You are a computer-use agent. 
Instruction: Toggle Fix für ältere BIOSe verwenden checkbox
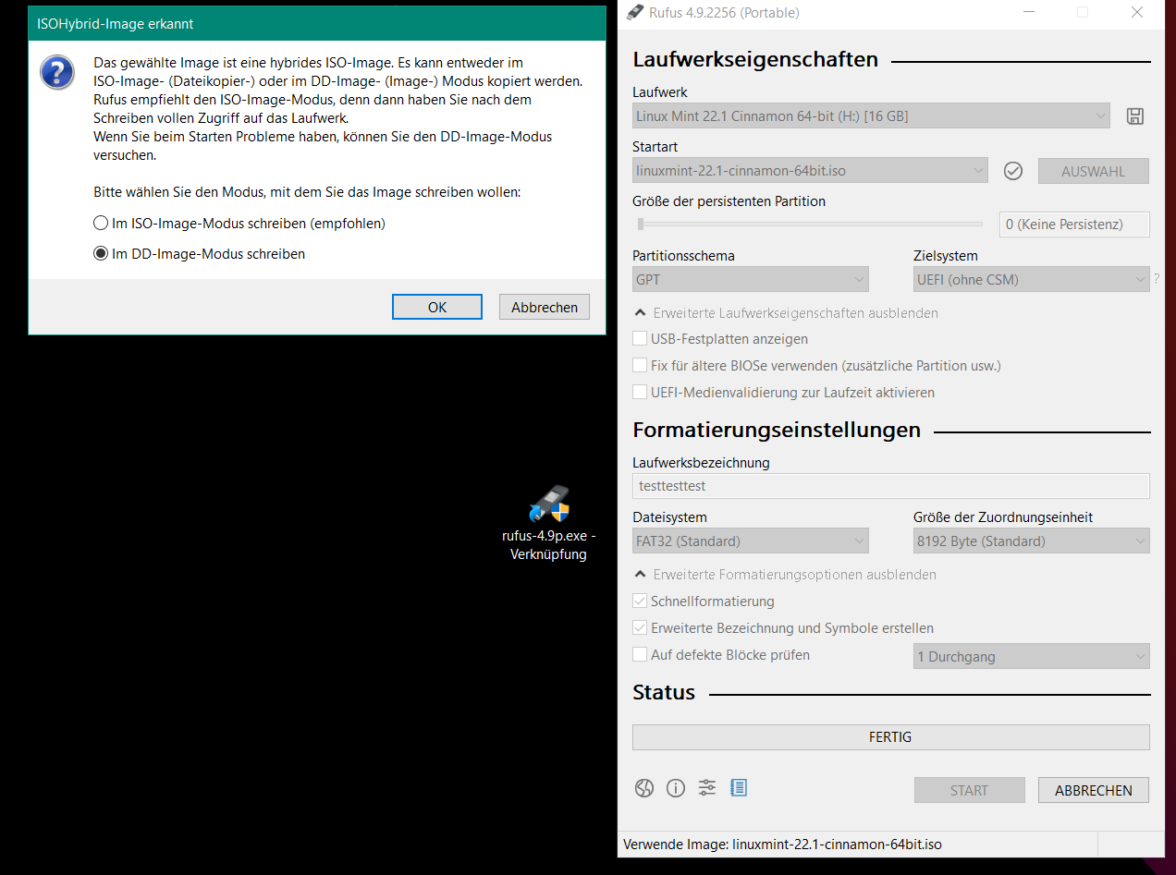pos(817,366)
